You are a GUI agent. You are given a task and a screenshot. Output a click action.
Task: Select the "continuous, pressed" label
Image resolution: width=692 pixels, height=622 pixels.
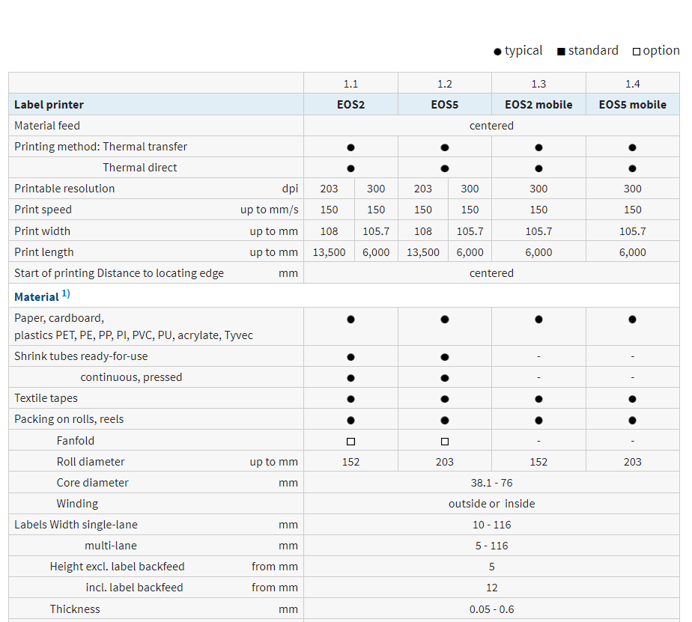(x=131, y=377)
